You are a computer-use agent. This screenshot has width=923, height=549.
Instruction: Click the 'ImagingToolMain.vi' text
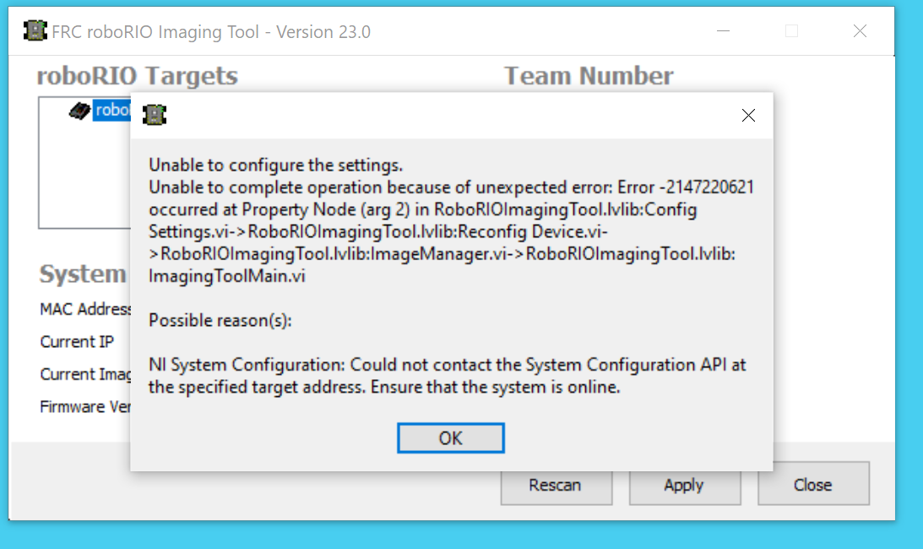226,276
